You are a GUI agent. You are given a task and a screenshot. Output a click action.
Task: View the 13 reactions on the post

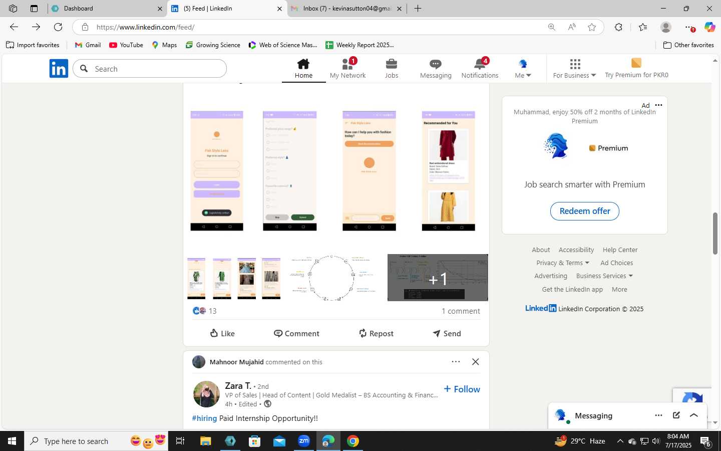click(205, 311)
